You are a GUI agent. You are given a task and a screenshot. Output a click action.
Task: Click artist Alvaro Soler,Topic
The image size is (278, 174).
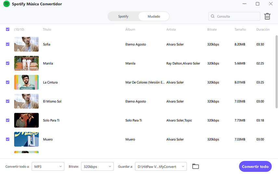[x=179, y=120]
